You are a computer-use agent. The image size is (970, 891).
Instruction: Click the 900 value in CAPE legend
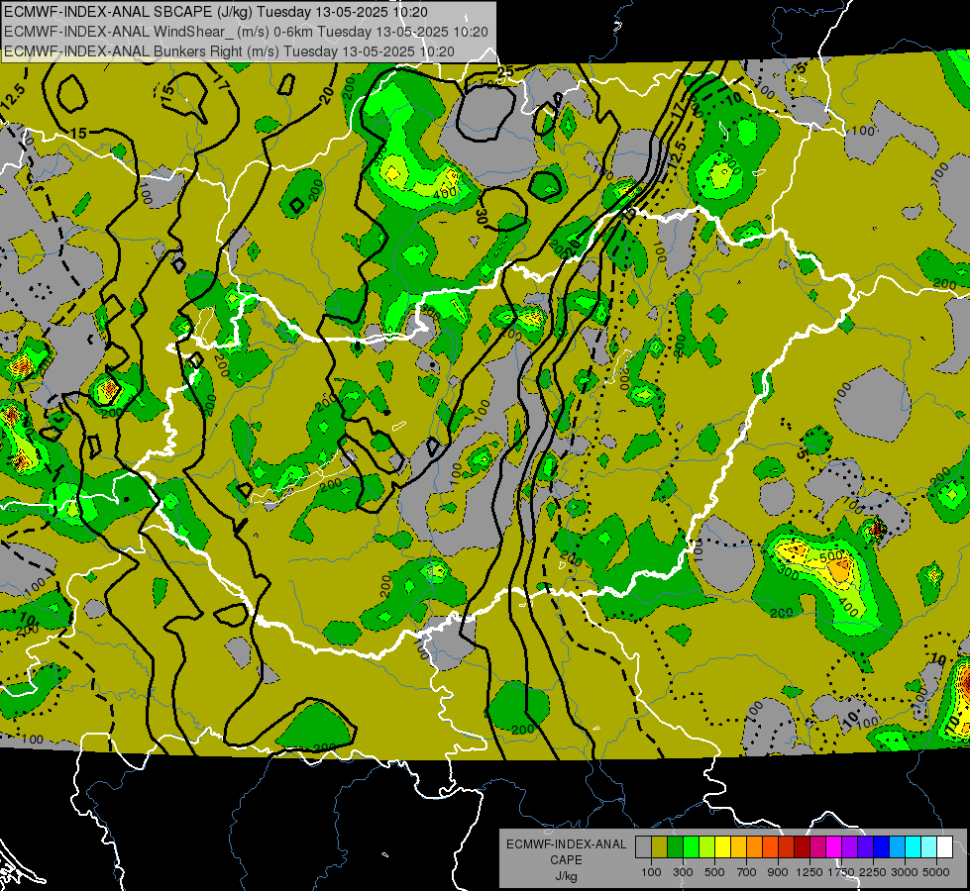tap(778, 872)
